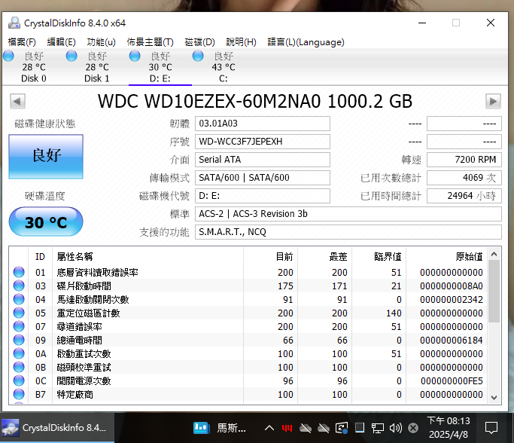
Task: Click the serial number WD-WCC3F7JEPEXH field
Action: 263,142
